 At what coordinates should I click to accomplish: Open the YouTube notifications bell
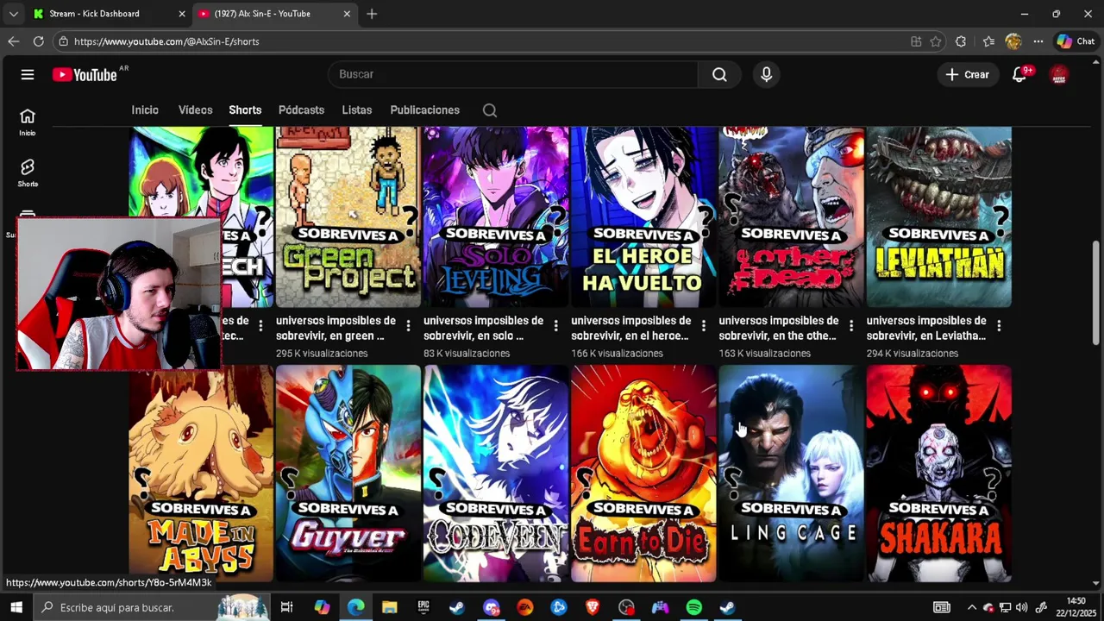[x=1019, y=74]
